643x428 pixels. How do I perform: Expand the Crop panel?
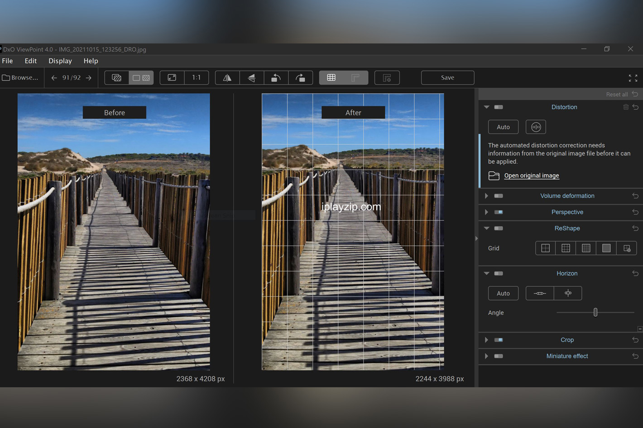[486, 340]
